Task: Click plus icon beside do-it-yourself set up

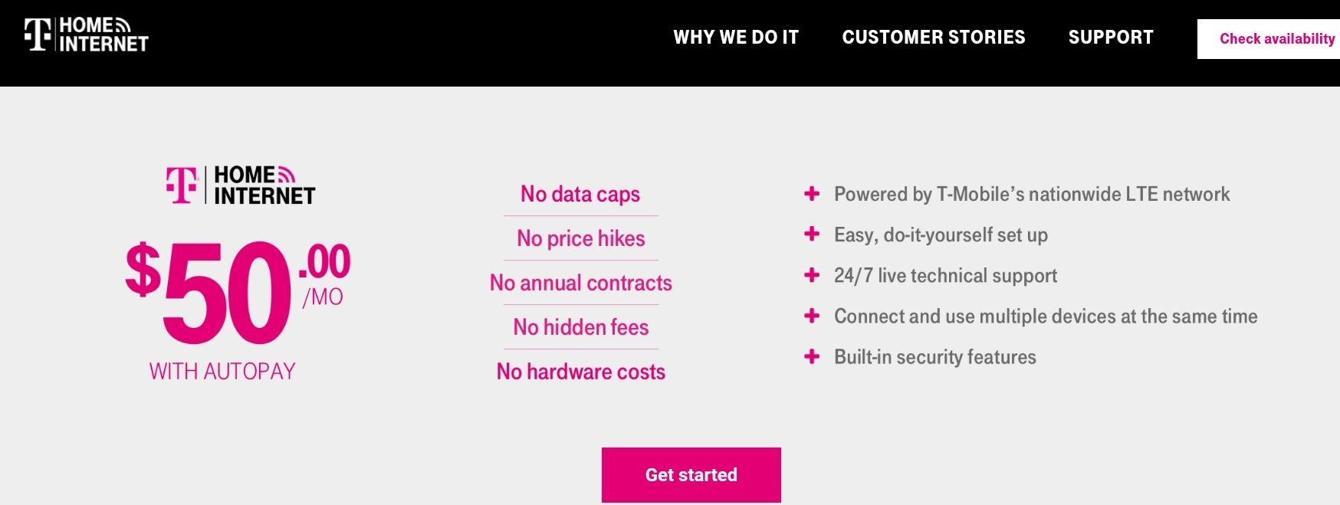Action: pyautogui.click(x=812, y=234)
